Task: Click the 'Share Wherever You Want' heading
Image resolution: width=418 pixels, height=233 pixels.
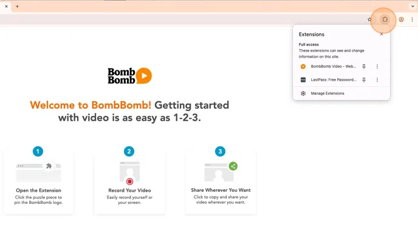Action: tap(221, 190)
